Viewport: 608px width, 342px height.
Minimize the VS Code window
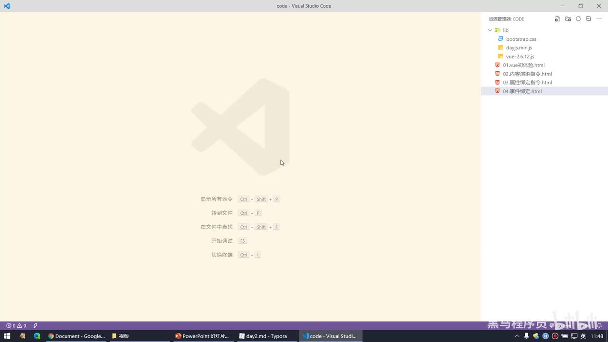562,6
